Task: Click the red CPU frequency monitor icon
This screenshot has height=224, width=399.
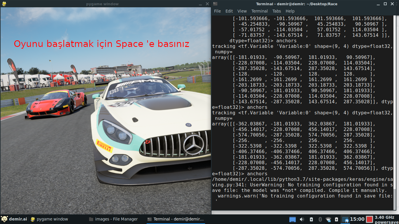Action: point(369,219)
